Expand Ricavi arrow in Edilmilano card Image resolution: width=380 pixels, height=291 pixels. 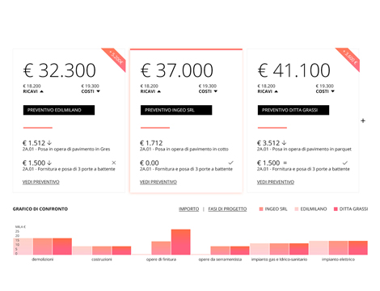tap(41, 91)
